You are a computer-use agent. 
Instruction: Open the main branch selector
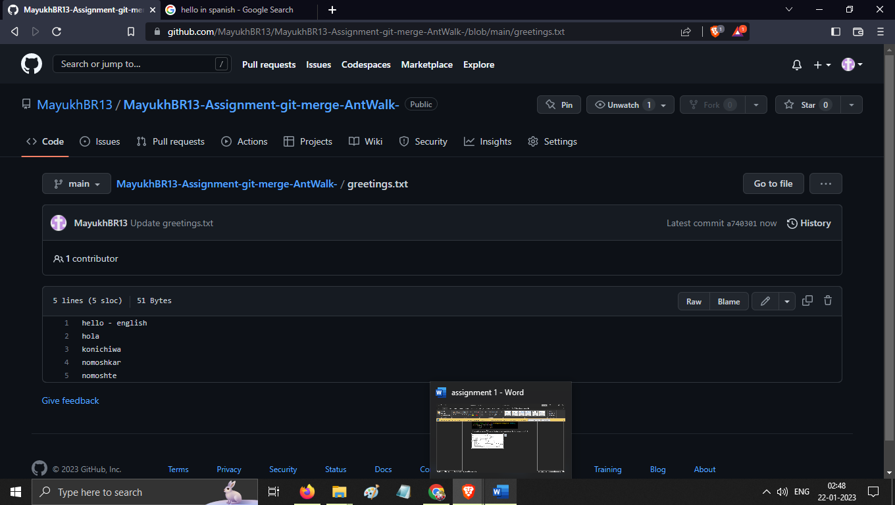[76, 183]
